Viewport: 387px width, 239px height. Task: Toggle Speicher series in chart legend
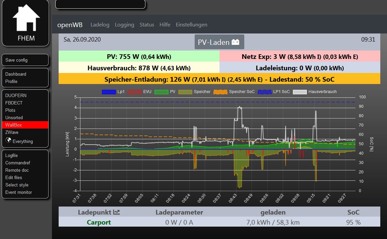[x=195, y=92]
